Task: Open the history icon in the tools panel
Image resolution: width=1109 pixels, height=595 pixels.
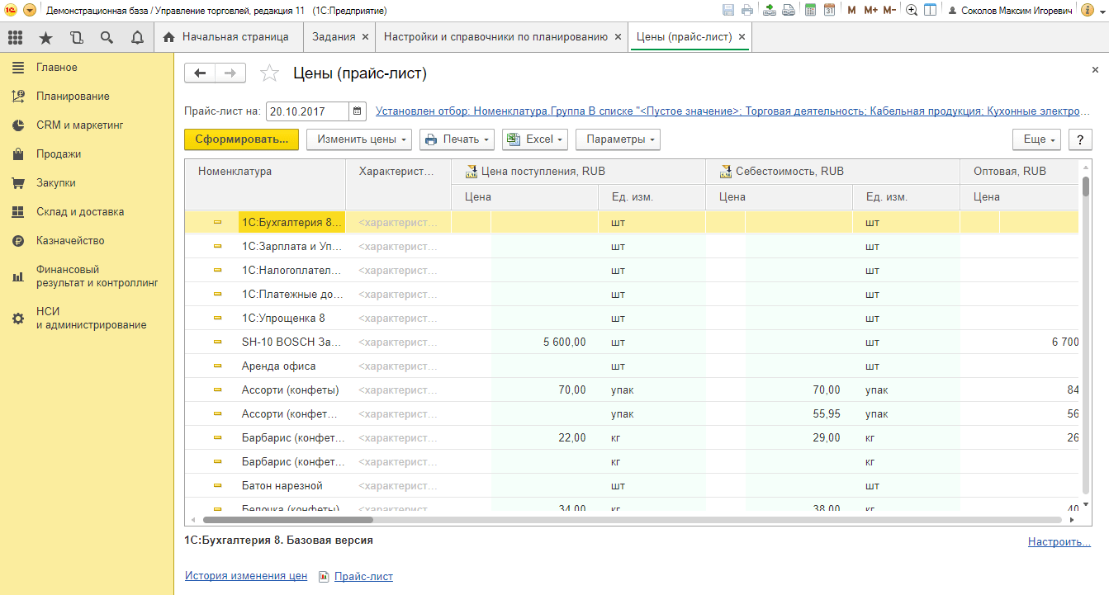Action: pos(76,37)
